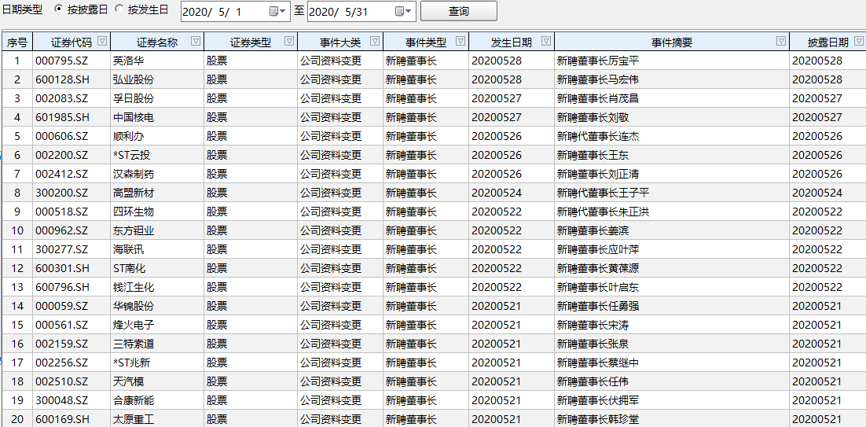Select the cell 600128.SH

click(72, 79)
